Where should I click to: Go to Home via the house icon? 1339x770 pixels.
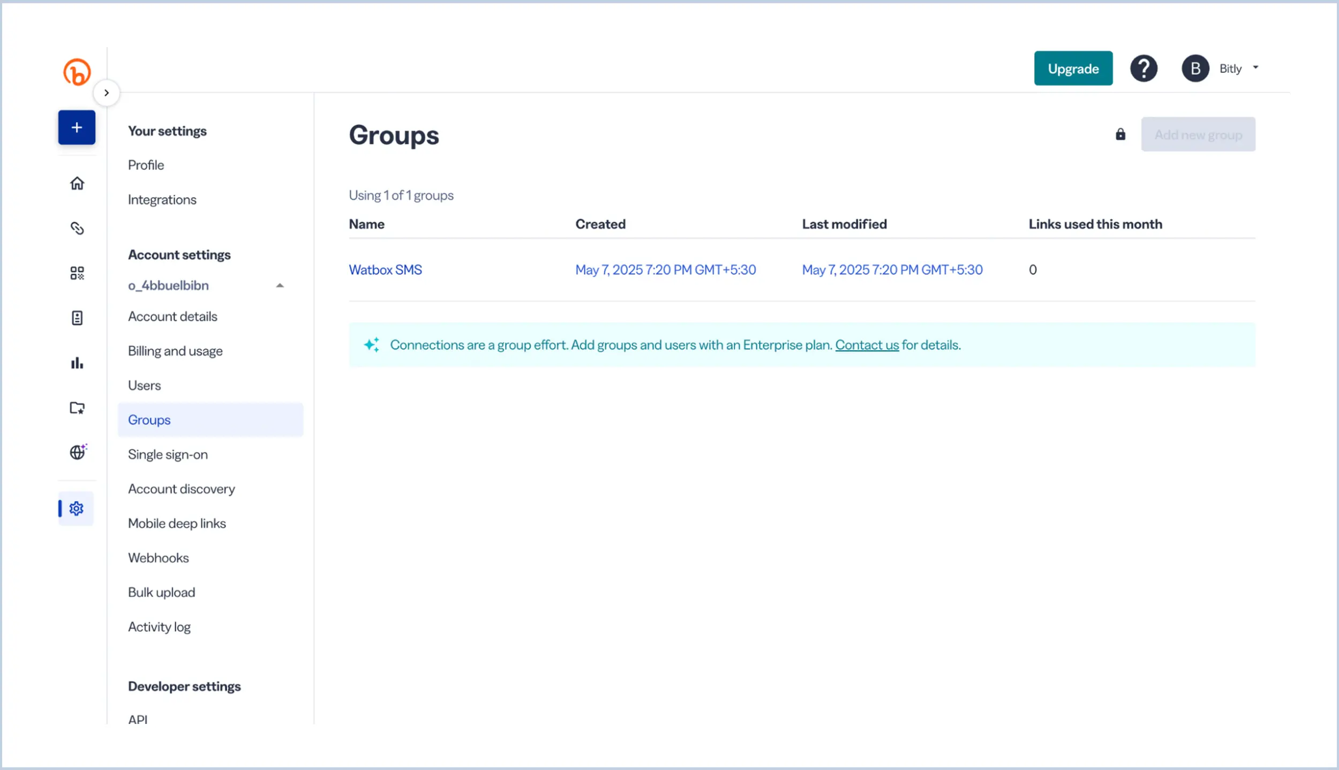[77, 183]
